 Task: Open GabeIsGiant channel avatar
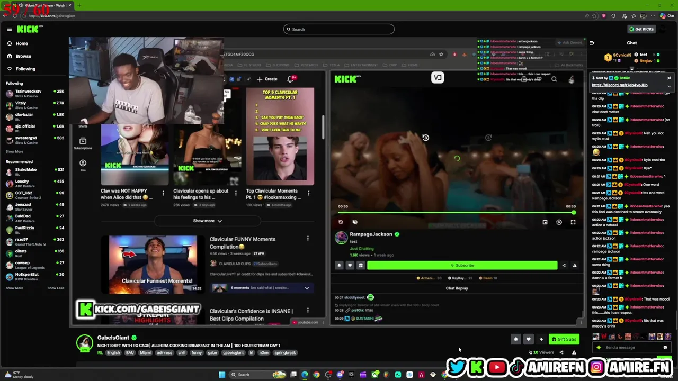point(84,343)
